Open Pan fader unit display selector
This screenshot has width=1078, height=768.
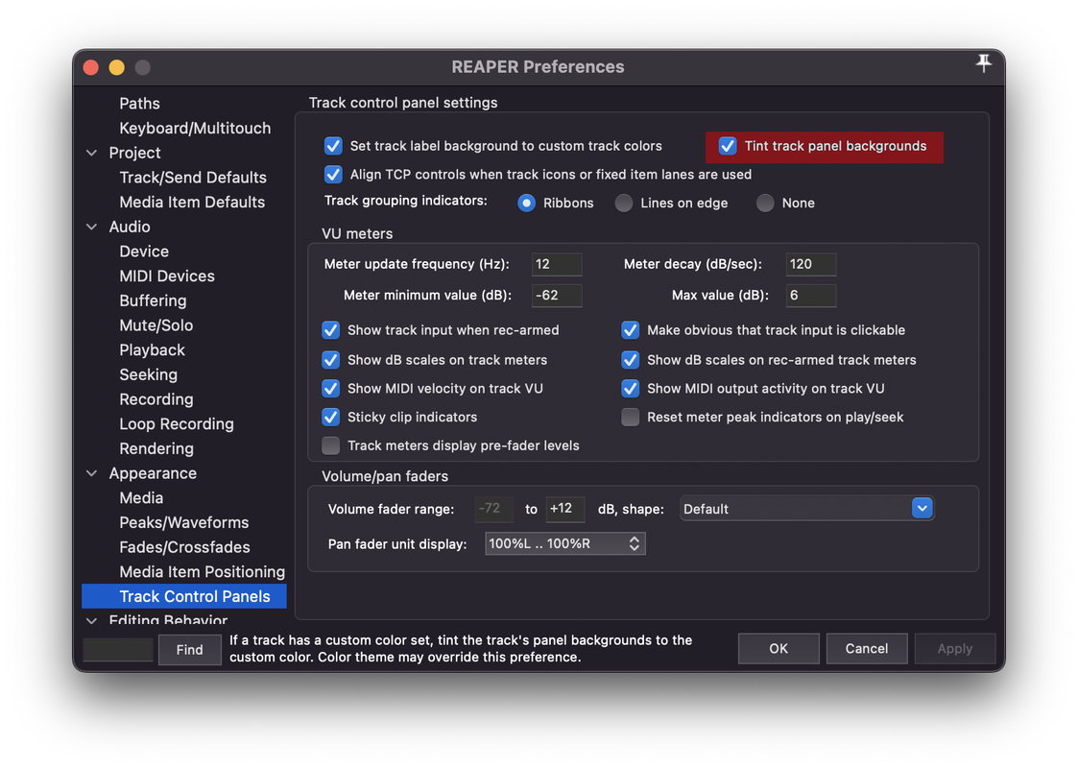[x=564, y=543]
